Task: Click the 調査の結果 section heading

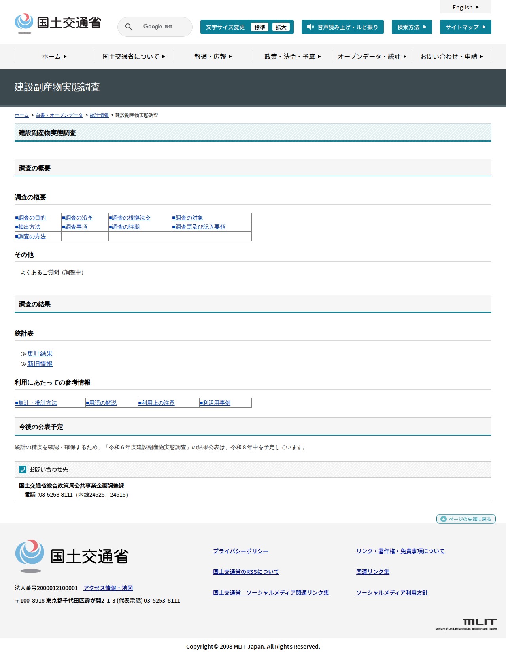Action: 35,304
